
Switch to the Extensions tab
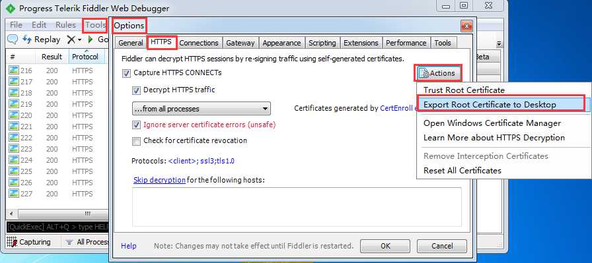pos(361,43)
